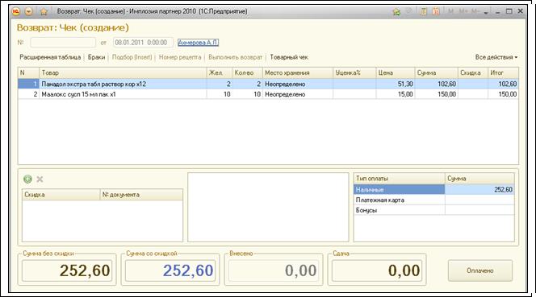
Task: Click the empty middle panel list area
Action: pos(268,207)
